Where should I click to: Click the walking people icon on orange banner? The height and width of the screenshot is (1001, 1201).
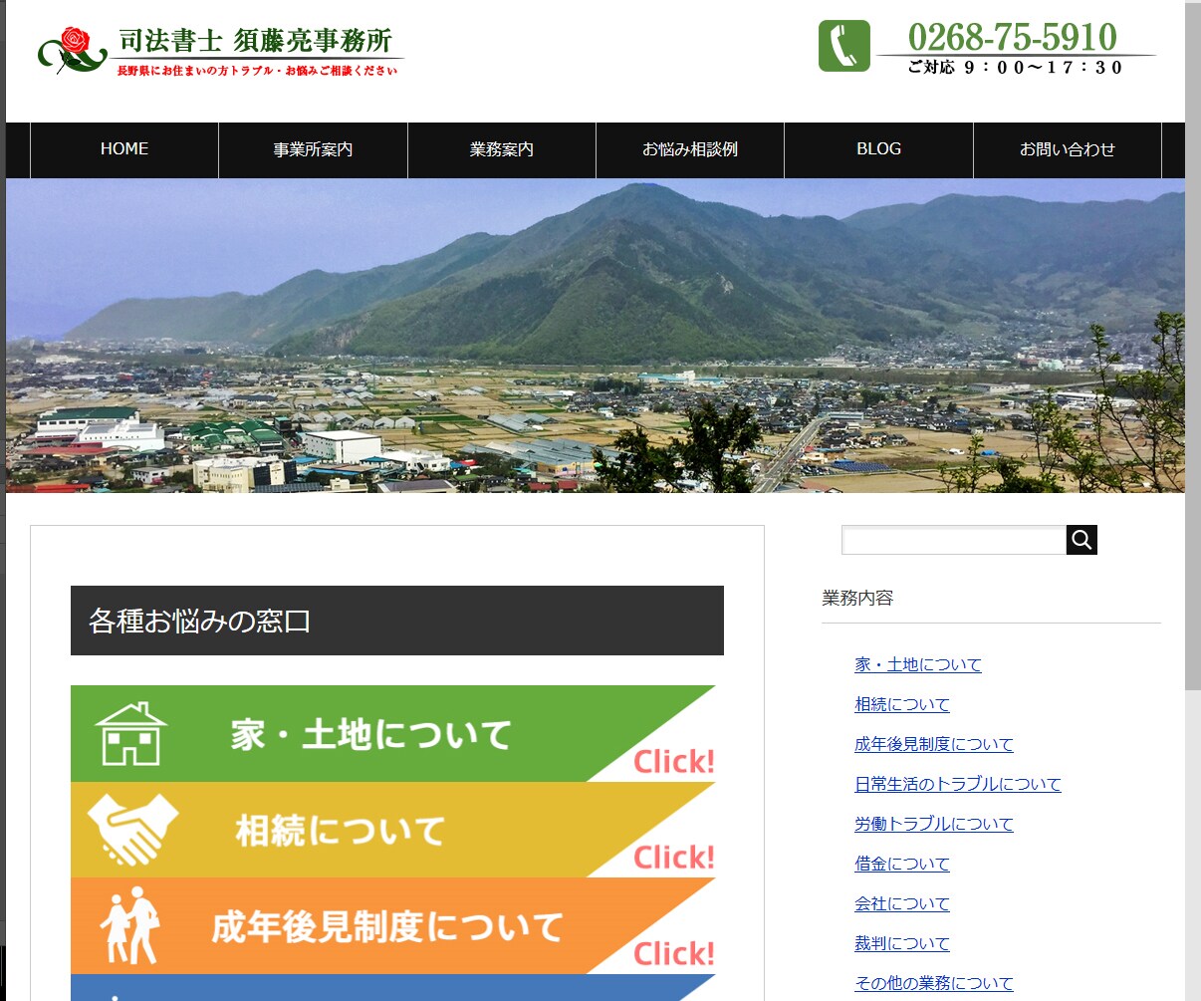130,924
